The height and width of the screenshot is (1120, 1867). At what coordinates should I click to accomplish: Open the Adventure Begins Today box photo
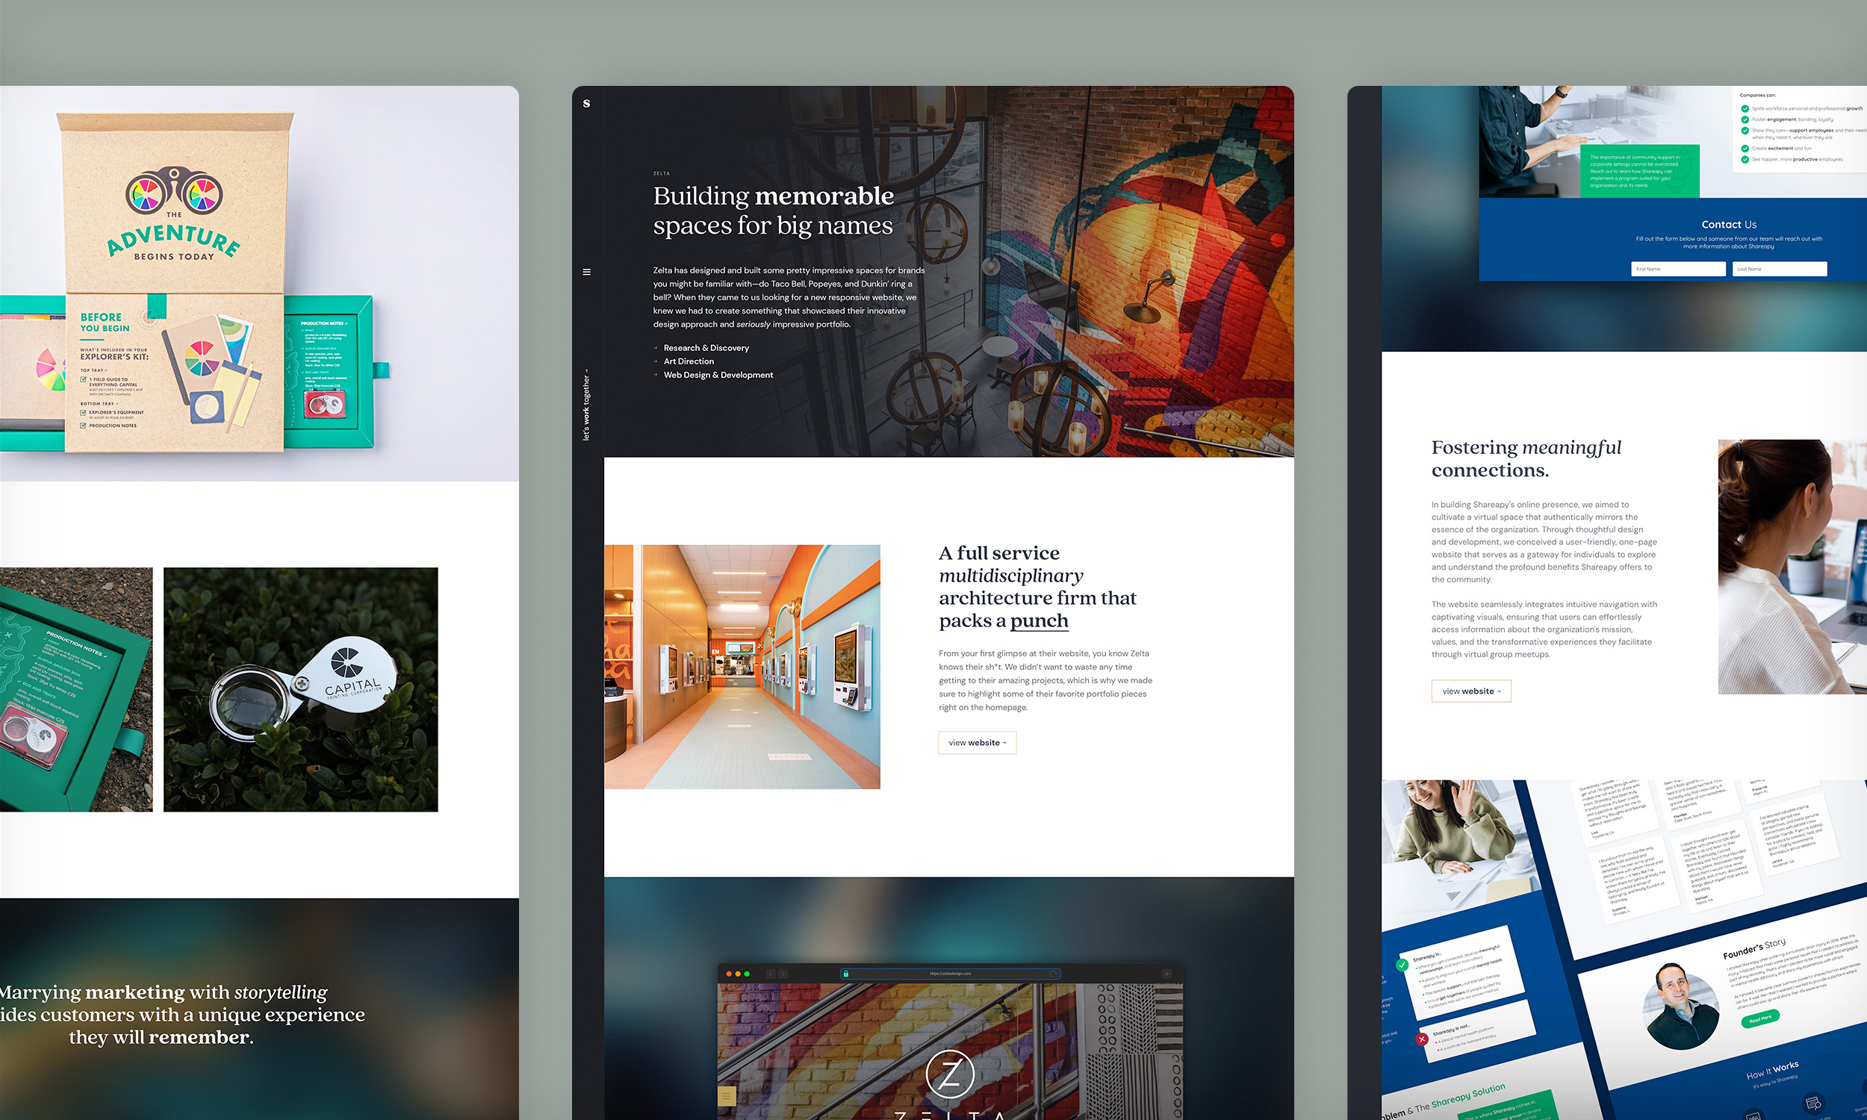260,283
